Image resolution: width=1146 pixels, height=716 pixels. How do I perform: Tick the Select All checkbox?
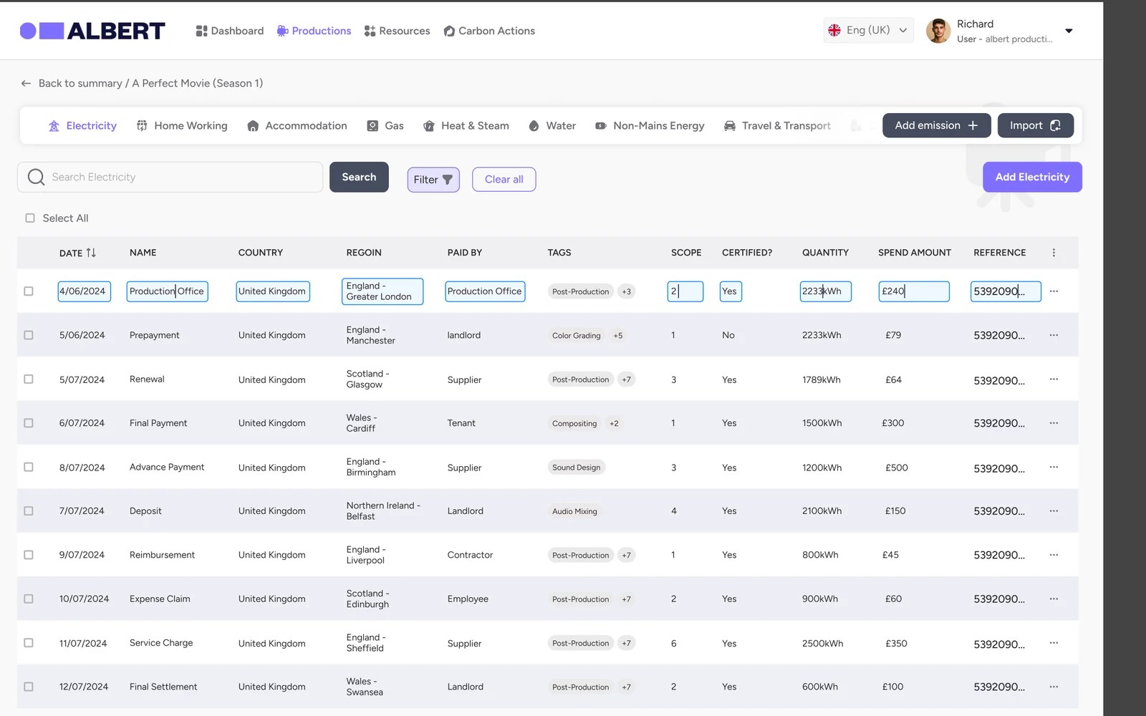point(30,218)
